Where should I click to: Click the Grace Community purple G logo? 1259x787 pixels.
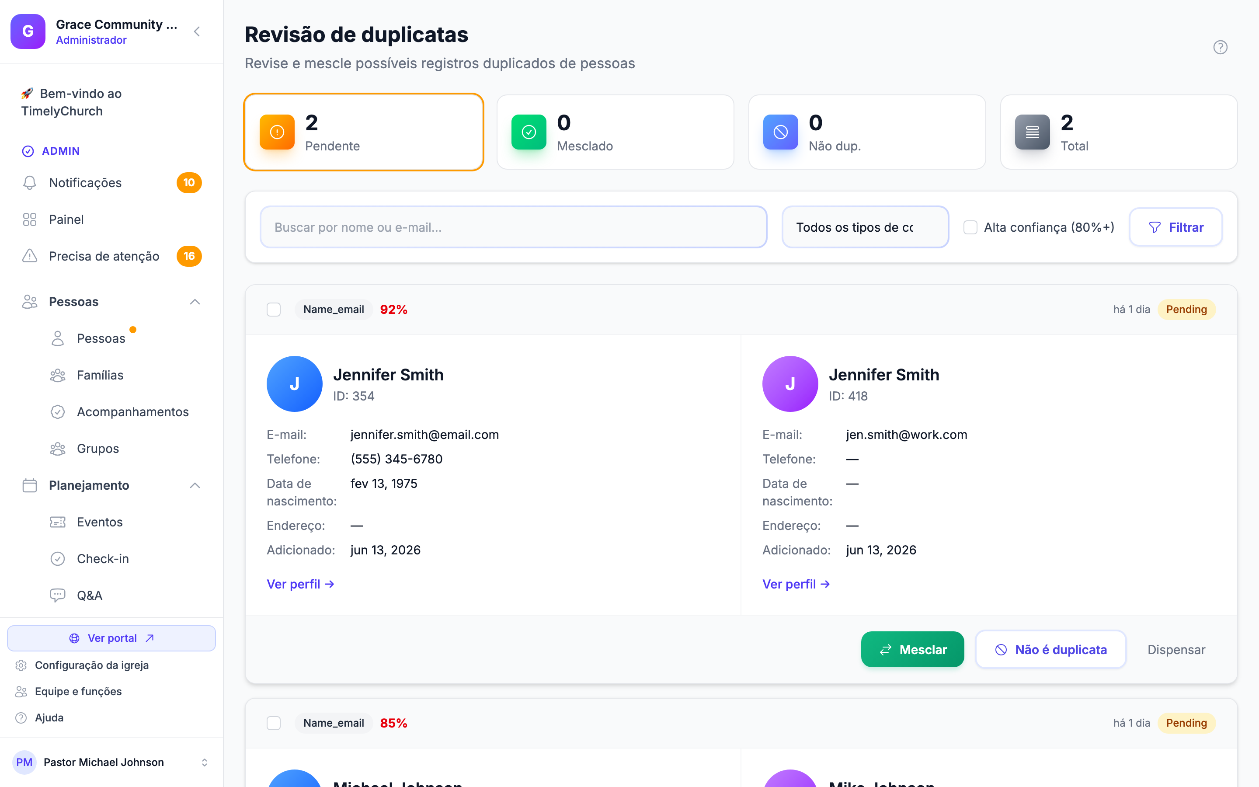[x=28, y=31]
